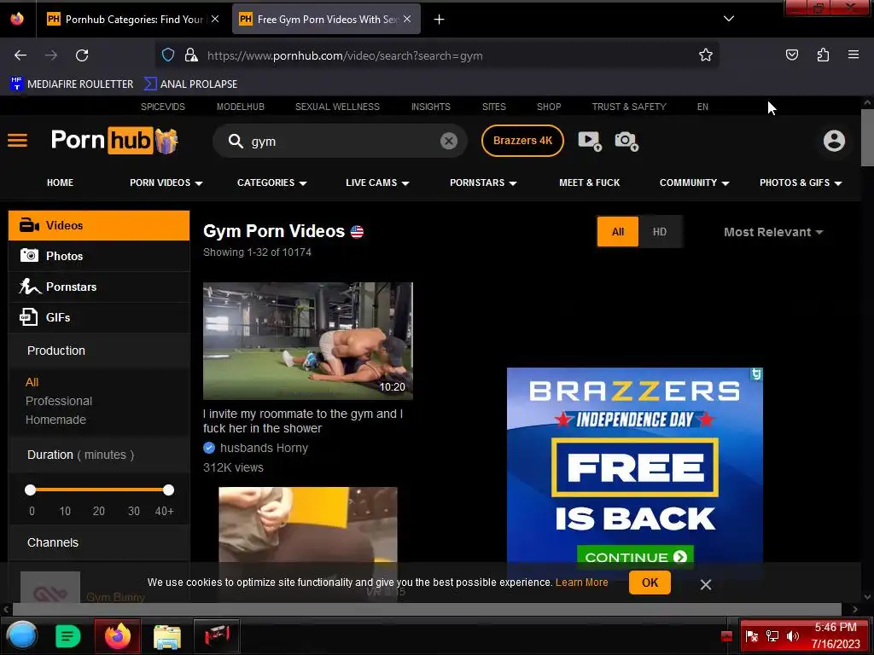Select All under Production
The width and height of the screenshot is (874, 655).
coord(32,382)
